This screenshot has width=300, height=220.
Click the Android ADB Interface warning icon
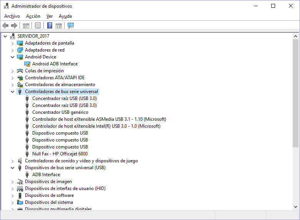click(x=27, y=64)
